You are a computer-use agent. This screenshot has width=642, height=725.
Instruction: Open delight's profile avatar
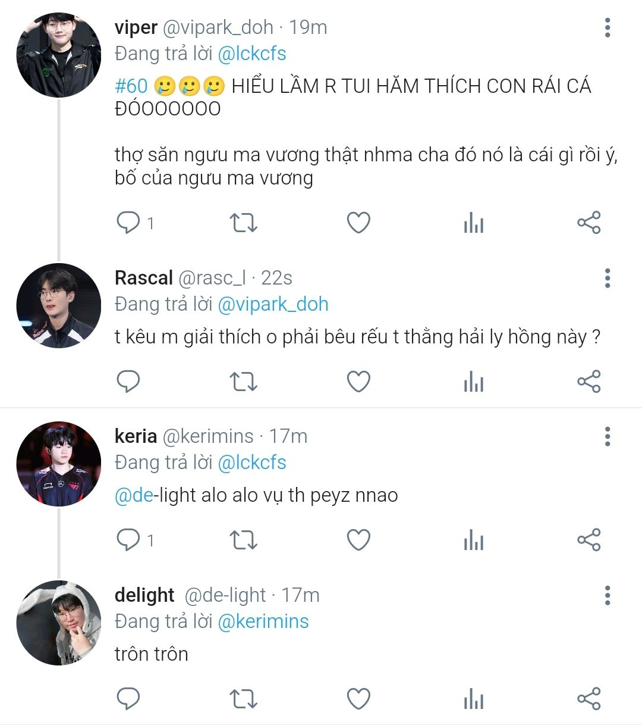58,623
